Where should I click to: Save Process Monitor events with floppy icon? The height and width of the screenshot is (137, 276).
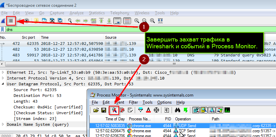tap(104, 110)
